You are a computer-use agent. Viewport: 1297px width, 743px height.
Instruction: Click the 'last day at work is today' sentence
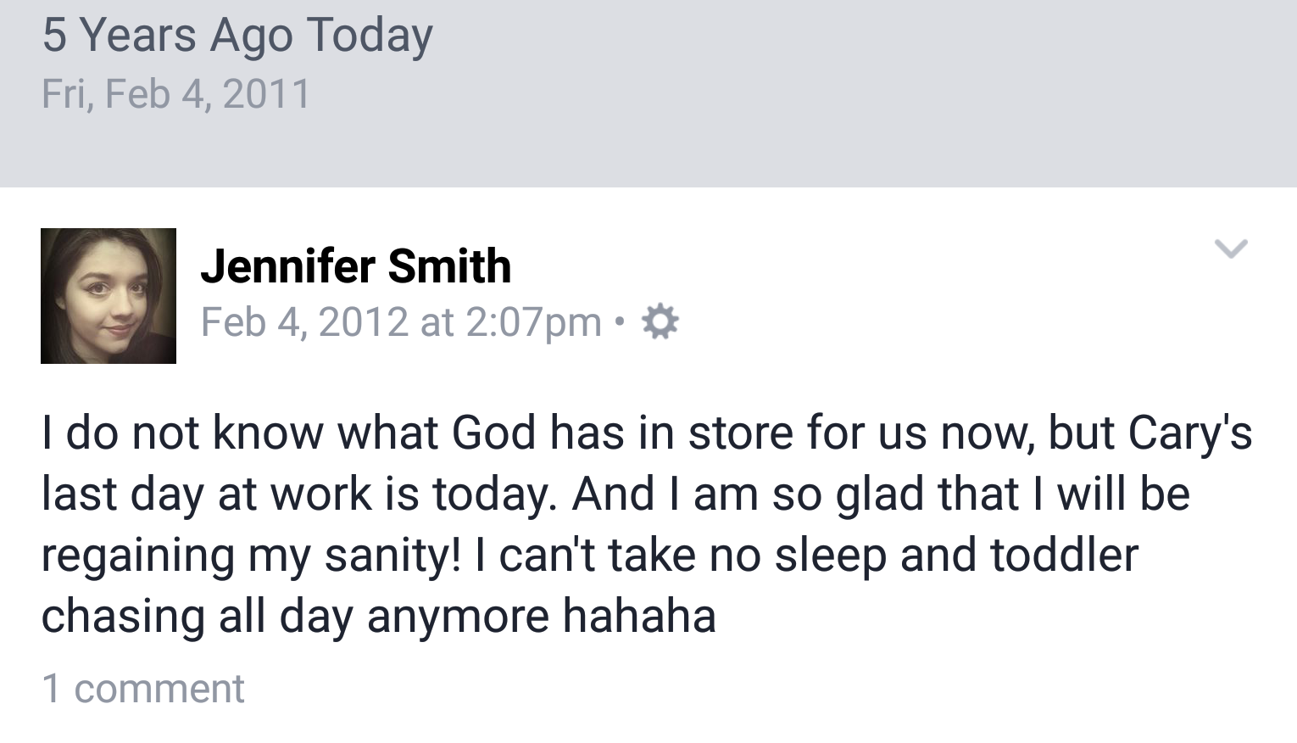coord(298,494)
